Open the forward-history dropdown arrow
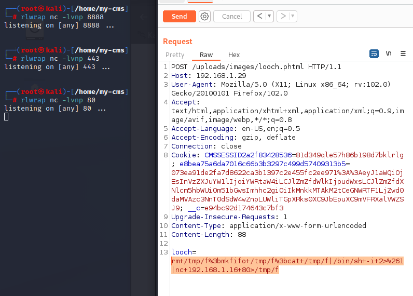 tap(293, 16)
